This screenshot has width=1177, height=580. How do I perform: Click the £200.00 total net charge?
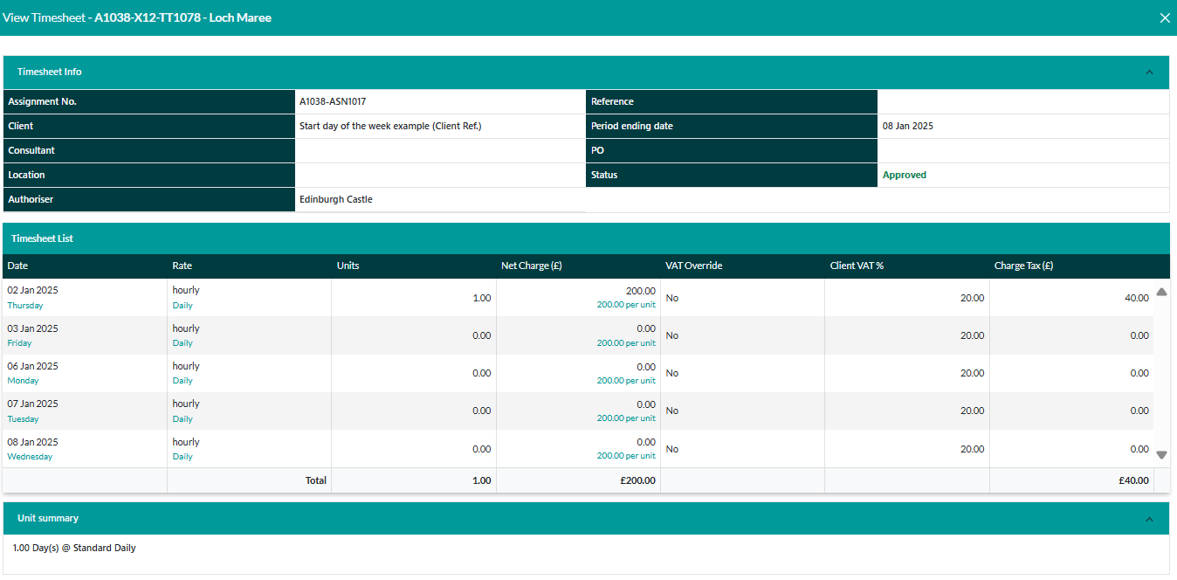[x=638, y=480]
